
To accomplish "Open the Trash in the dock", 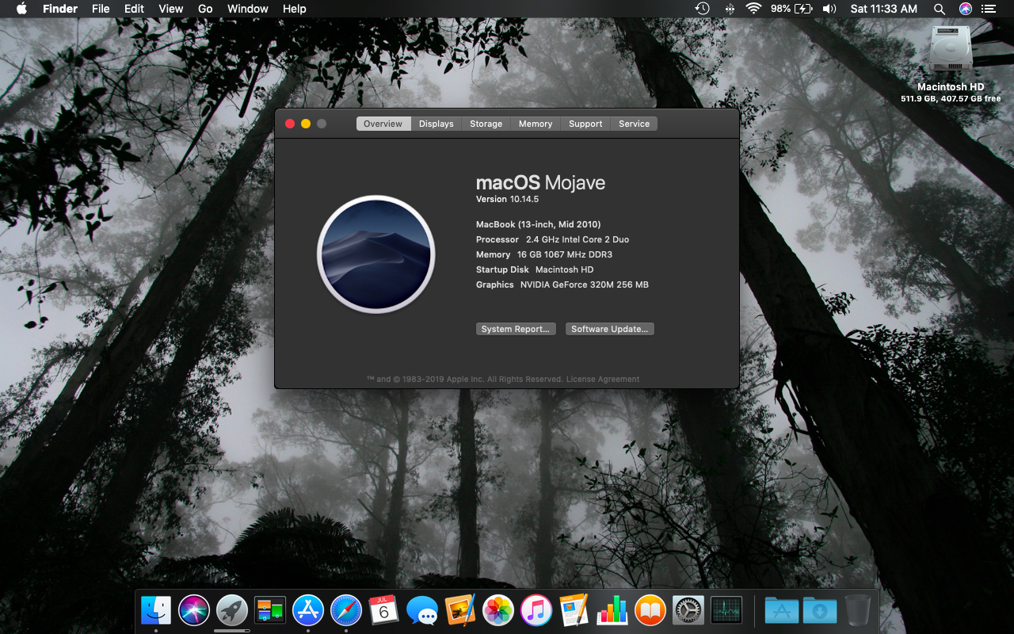I will [857, 610].
